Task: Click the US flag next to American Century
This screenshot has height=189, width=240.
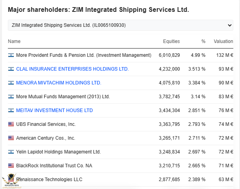Action: (x=11, y=138)
